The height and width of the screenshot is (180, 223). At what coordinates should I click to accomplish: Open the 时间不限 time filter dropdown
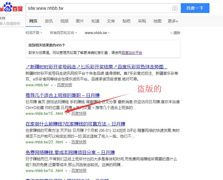34,33
